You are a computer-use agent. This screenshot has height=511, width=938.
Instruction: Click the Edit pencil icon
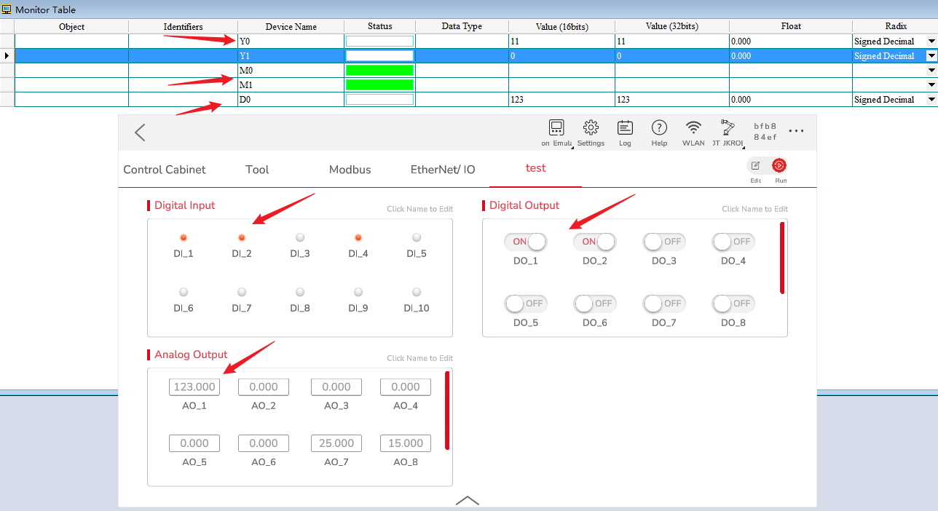tap(755, 166)
